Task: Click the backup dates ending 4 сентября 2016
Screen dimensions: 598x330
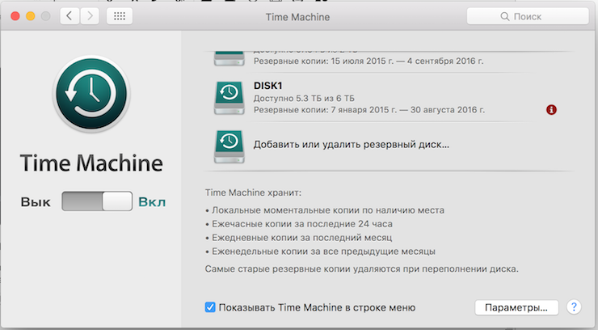Action: click(x=368, y=61)
